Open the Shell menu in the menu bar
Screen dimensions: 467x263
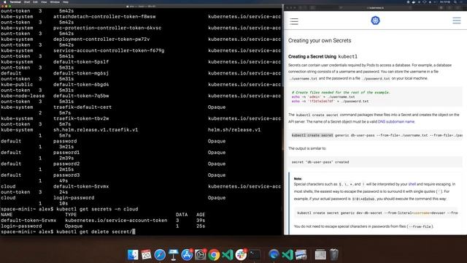coord(27,1)
